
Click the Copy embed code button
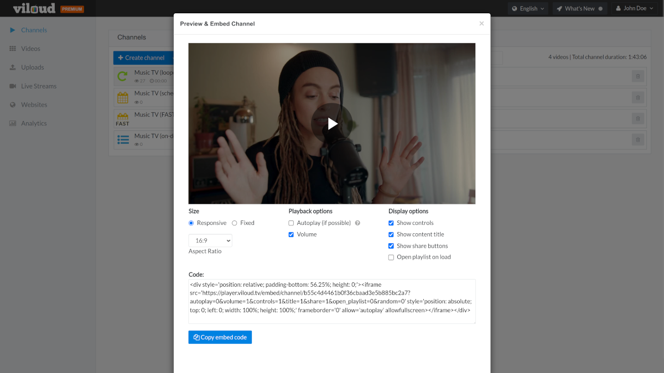(220, 337)
